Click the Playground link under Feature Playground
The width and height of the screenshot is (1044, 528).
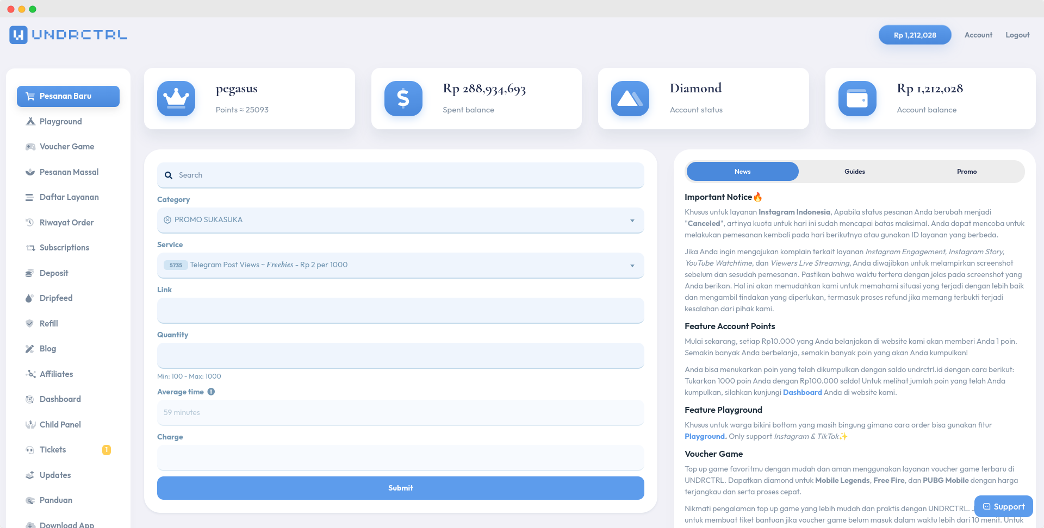pyautogui.click(x=705, y=436)
